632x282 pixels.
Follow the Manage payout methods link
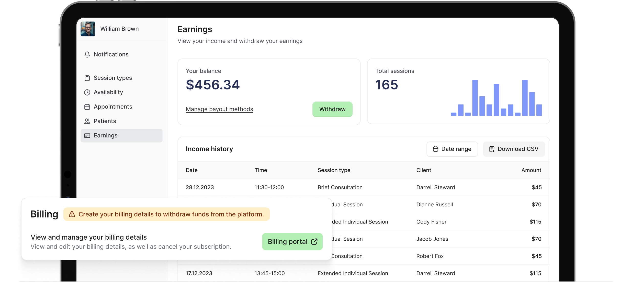click(x=219, y=109)
